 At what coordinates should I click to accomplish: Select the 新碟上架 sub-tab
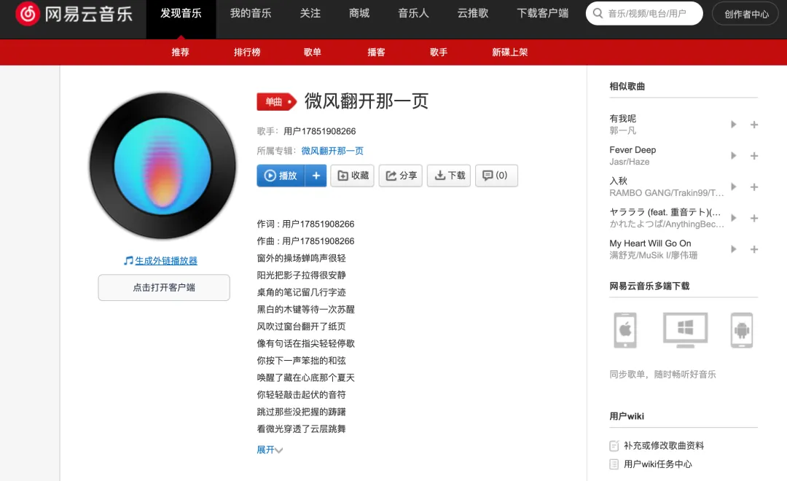point(509,52)
